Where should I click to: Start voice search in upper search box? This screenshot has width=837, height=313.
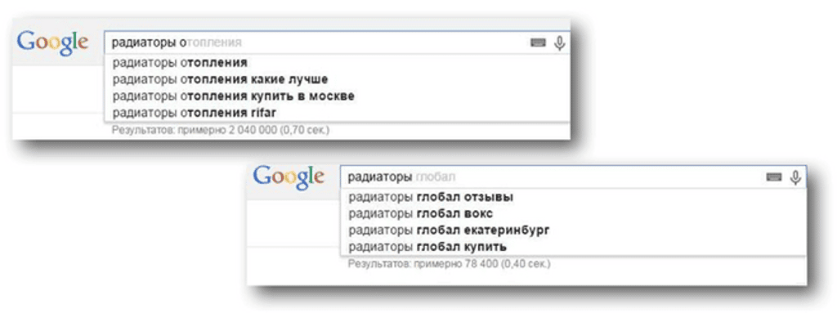(559, 42)
